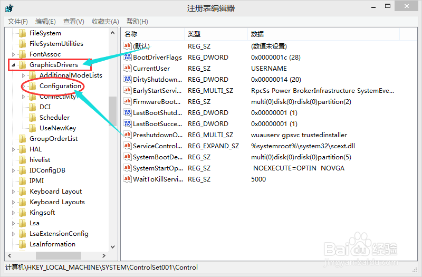Click the GroupOrderList folder icon
The width and height of the screenshot is (422, 277).
tap(23, 139)
